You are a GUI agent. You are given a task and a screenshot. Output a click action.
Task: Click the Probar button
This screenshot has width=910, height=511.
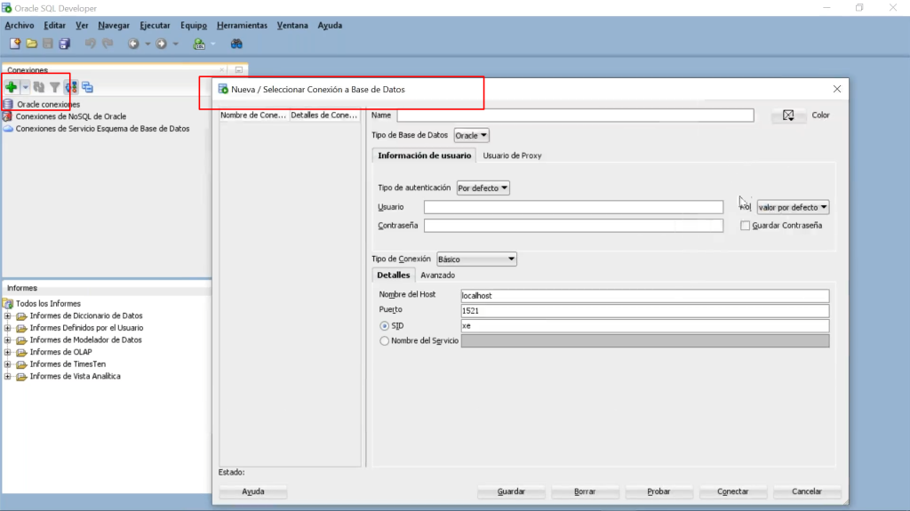(x=659, y=491)
